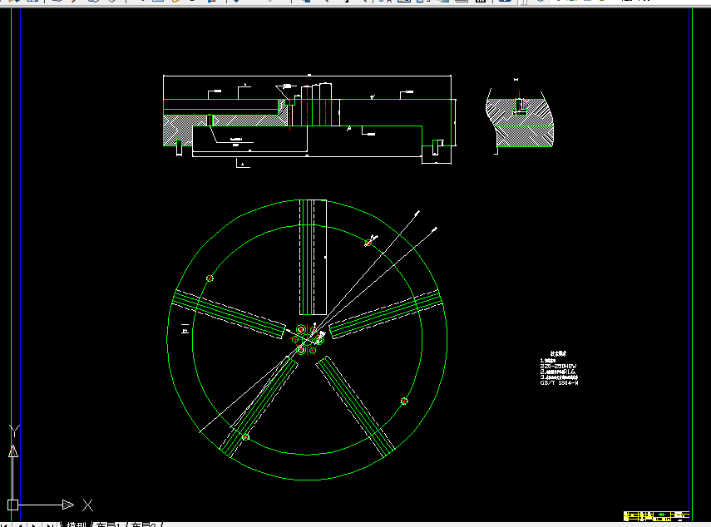The height and width of the screenshot is (527, 711).
Task: Jump to the last layout tab arrow
Action: click(50, 525)
